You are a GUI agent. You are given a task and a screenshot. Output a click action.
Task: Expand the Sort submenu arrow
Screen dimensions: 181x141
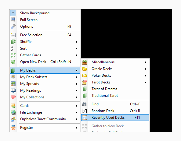pos(77,48)
